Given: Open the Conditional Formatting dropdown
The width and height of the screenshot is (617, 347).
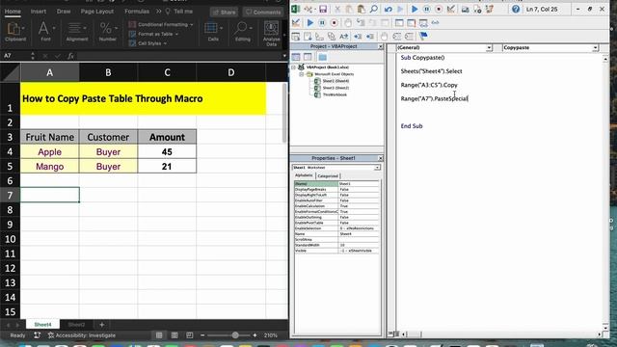Looking at the screenshot, I should (161, 24).
